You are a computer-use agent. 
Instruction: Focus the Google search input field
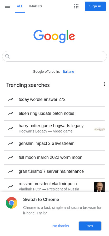tap(54, 56)
